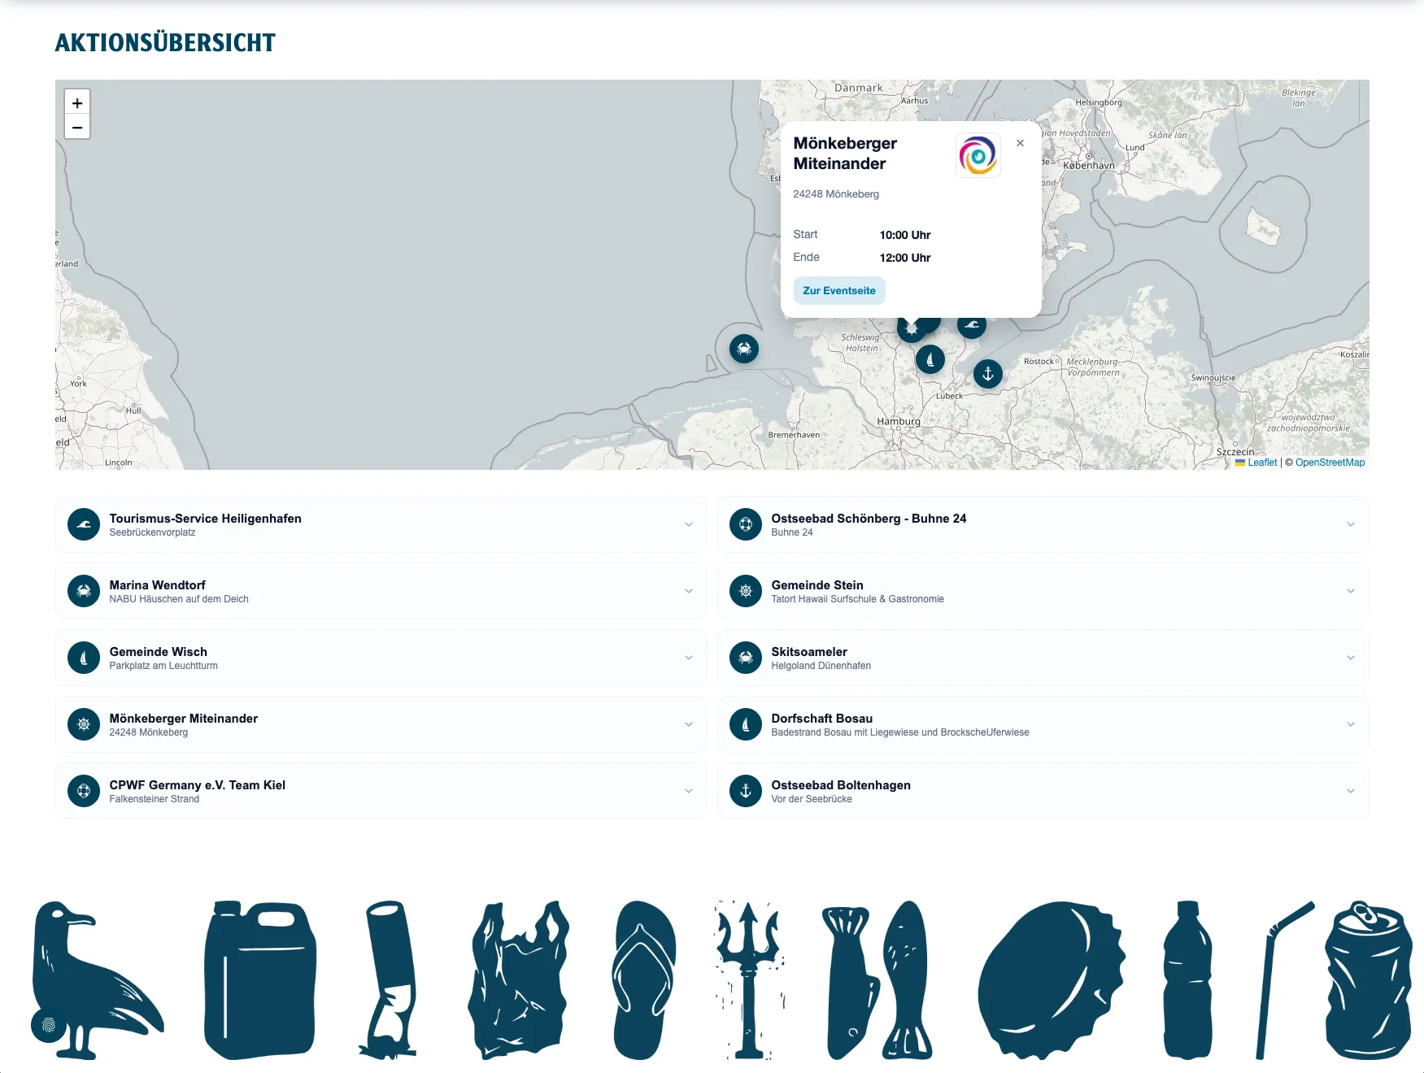
Task: Click the crab icon of Marina Wendtorf
Action: (x=84, y=591)
